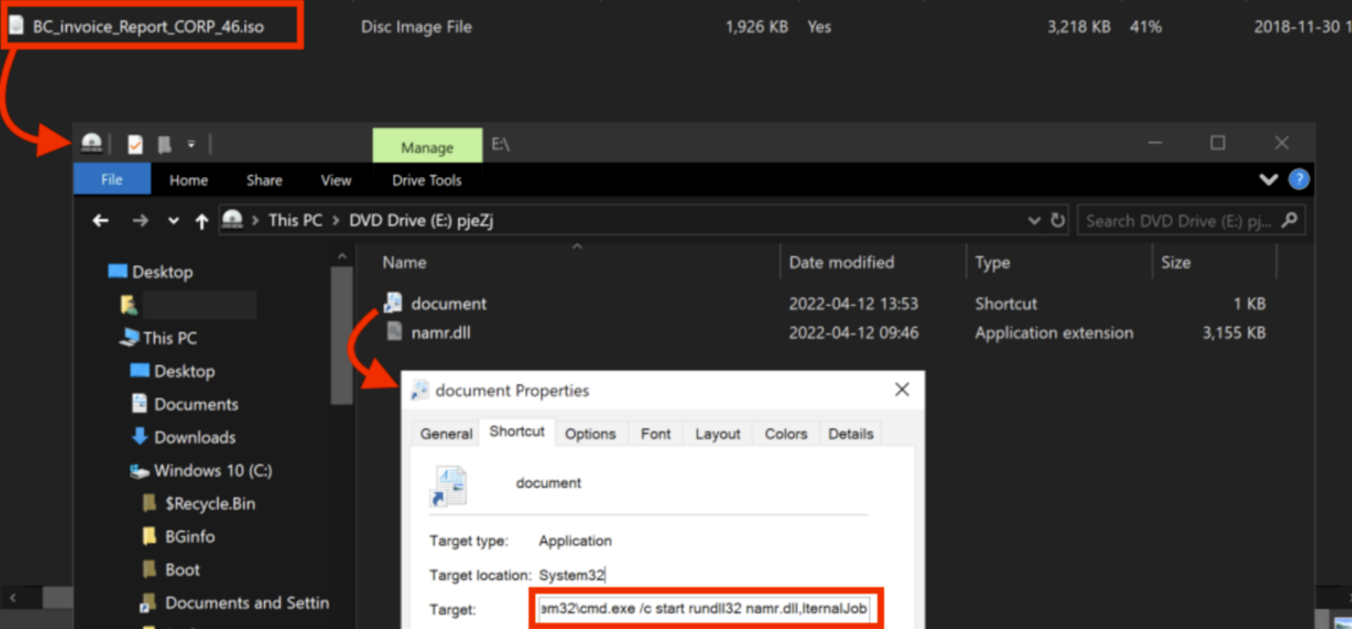Select This PC in the navigation pane
Image resolution: width=1352 pixels, height=629 pixels.
coord(158,337)
